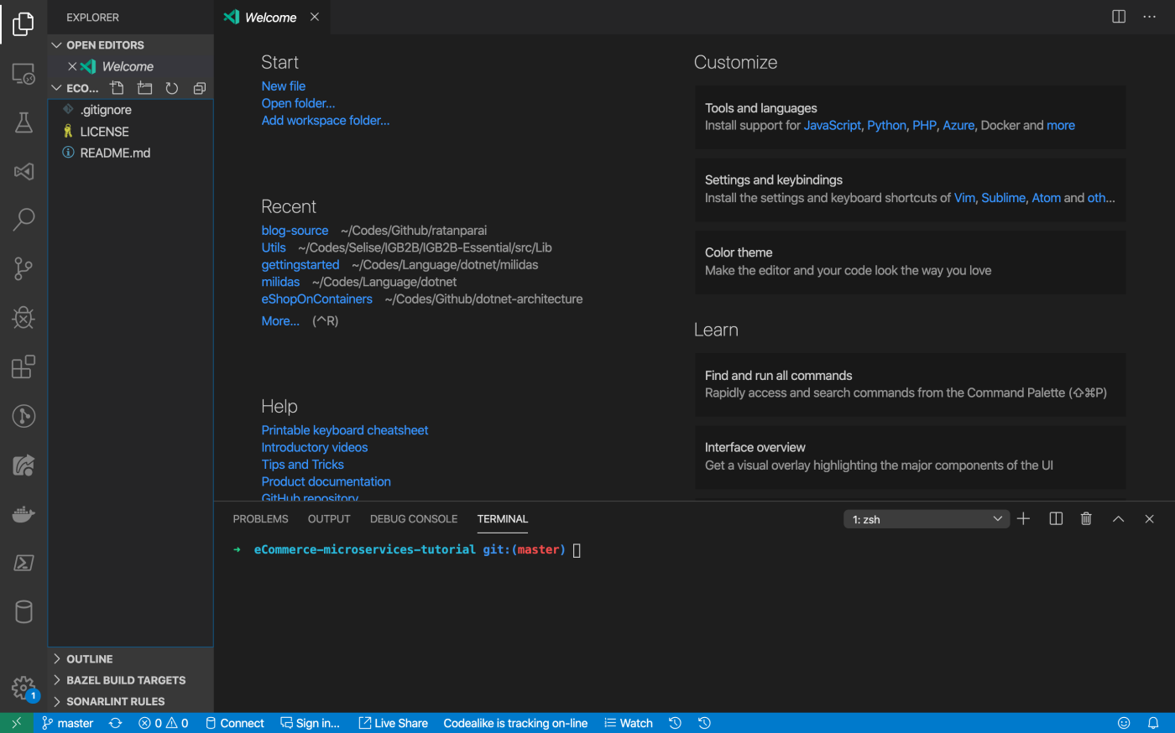
Task: Open the blog-source recent workspace link
Action: click(x=295, y=230)
